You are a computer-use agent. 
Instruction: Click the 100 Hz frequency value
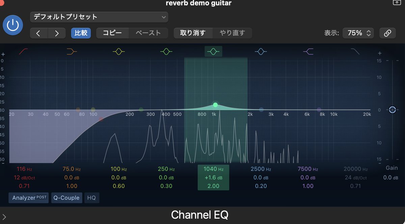(x=119, y=169)
